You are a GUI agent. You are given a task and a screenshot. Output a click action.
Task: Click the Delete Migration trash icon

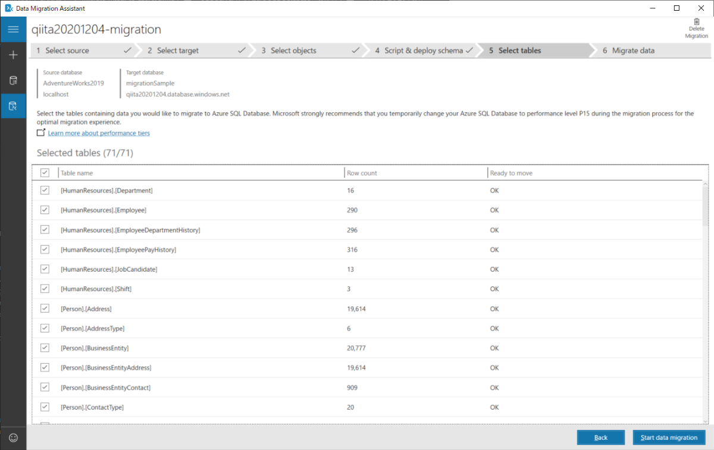(x=697, y=21)
